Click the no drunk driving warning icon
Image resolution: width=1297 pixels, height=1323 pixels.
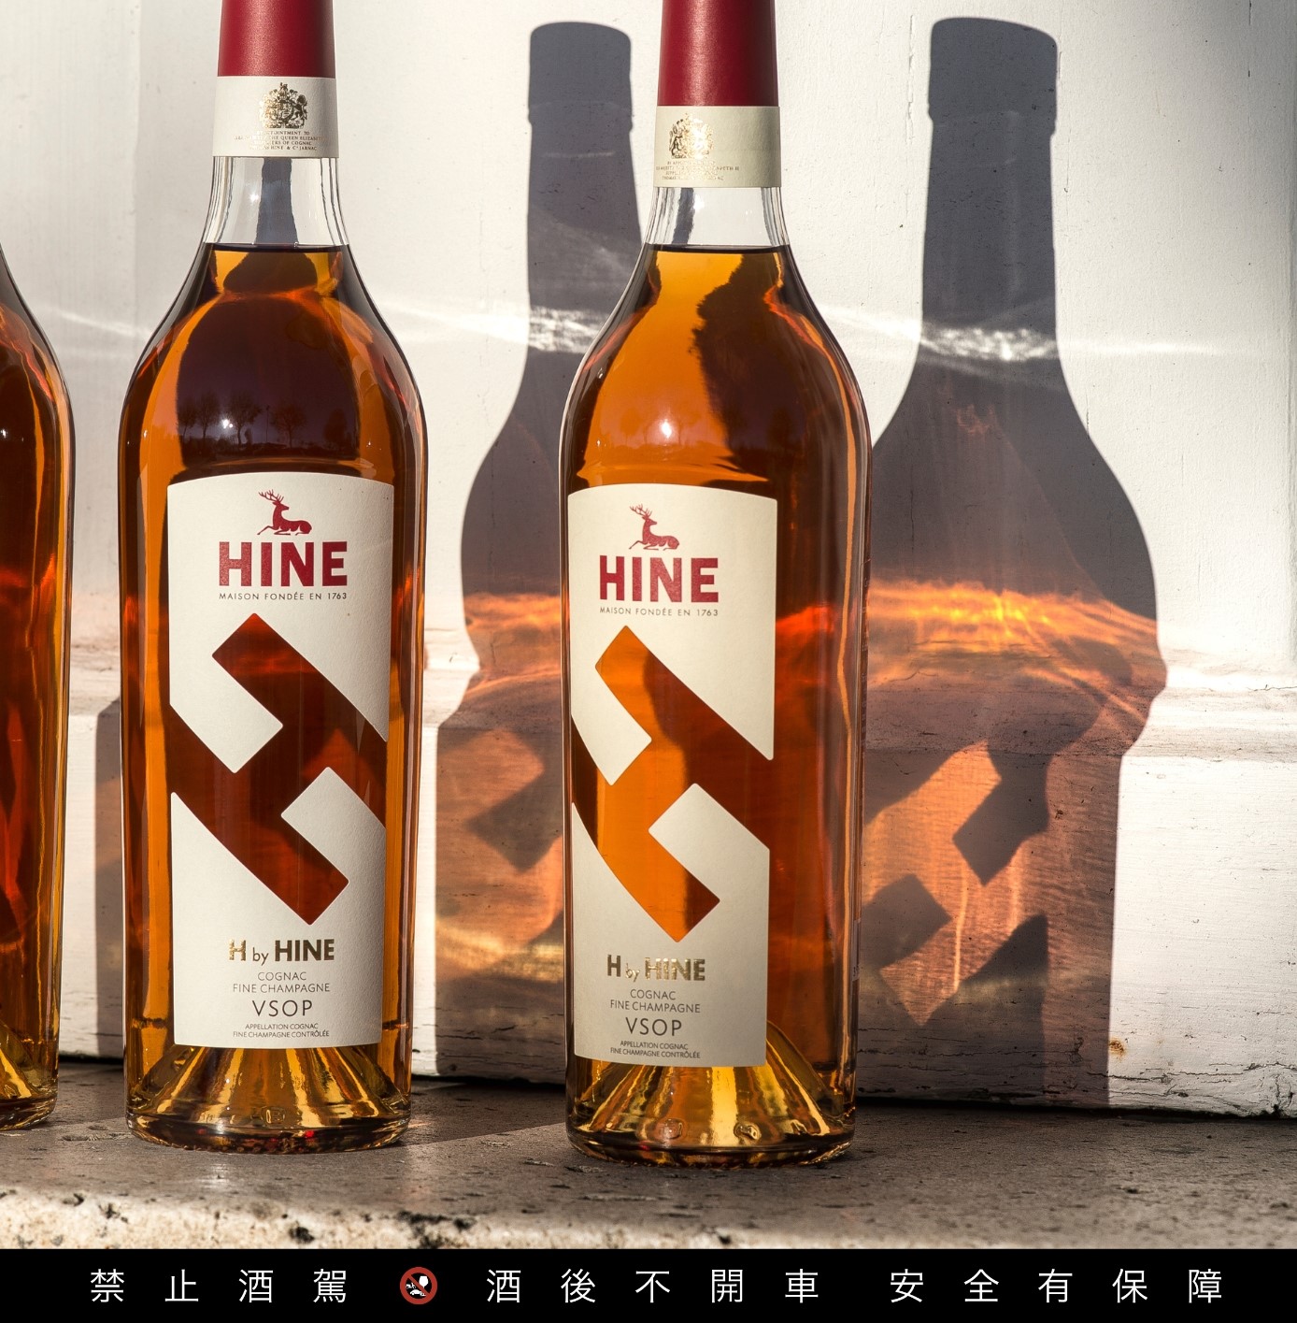(419, 1286)
